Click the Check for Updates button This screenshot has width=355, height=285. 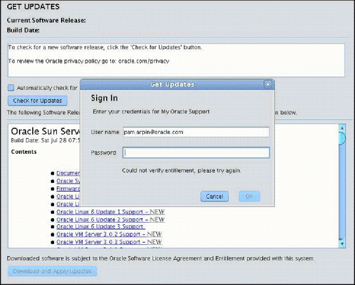37,101
